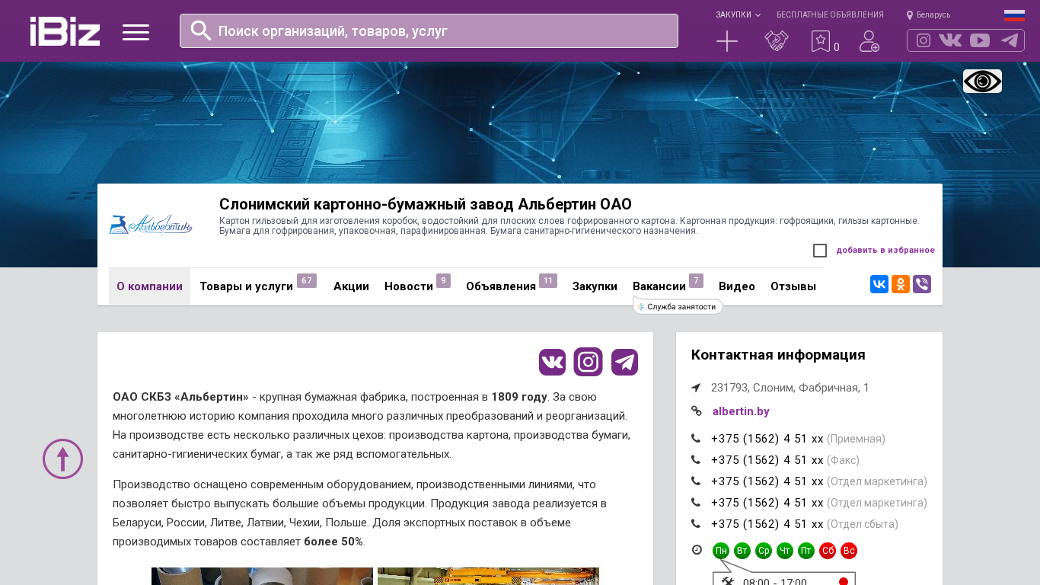Open the 'Отзывы' tab
The width and height of the screenshot is (1040, 585).
click(793, 286)
